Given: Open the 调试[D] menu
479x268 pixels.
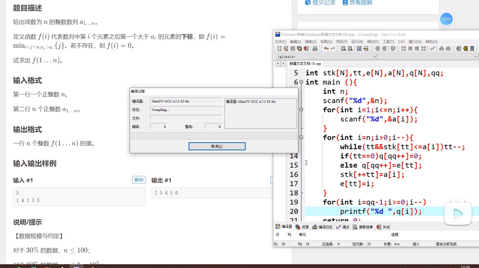Looking at the screenshot, I should tap(372, 42).
